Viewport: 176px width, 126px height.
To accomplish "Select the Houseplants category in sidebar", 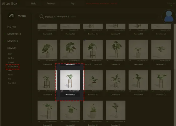I will click(13, 66).
